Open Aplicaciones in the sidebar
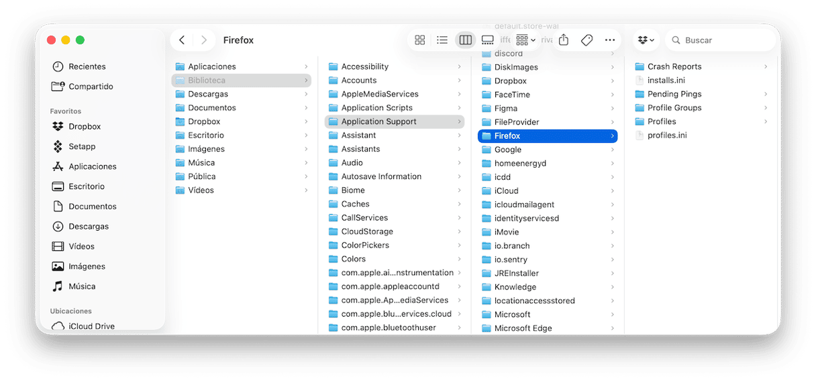The width and height of the screenshot is (816, 381). coord(83,166)
